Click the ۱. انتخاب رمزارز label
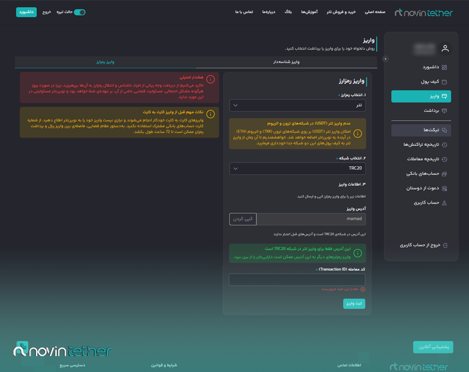 [x=353, y=95]
